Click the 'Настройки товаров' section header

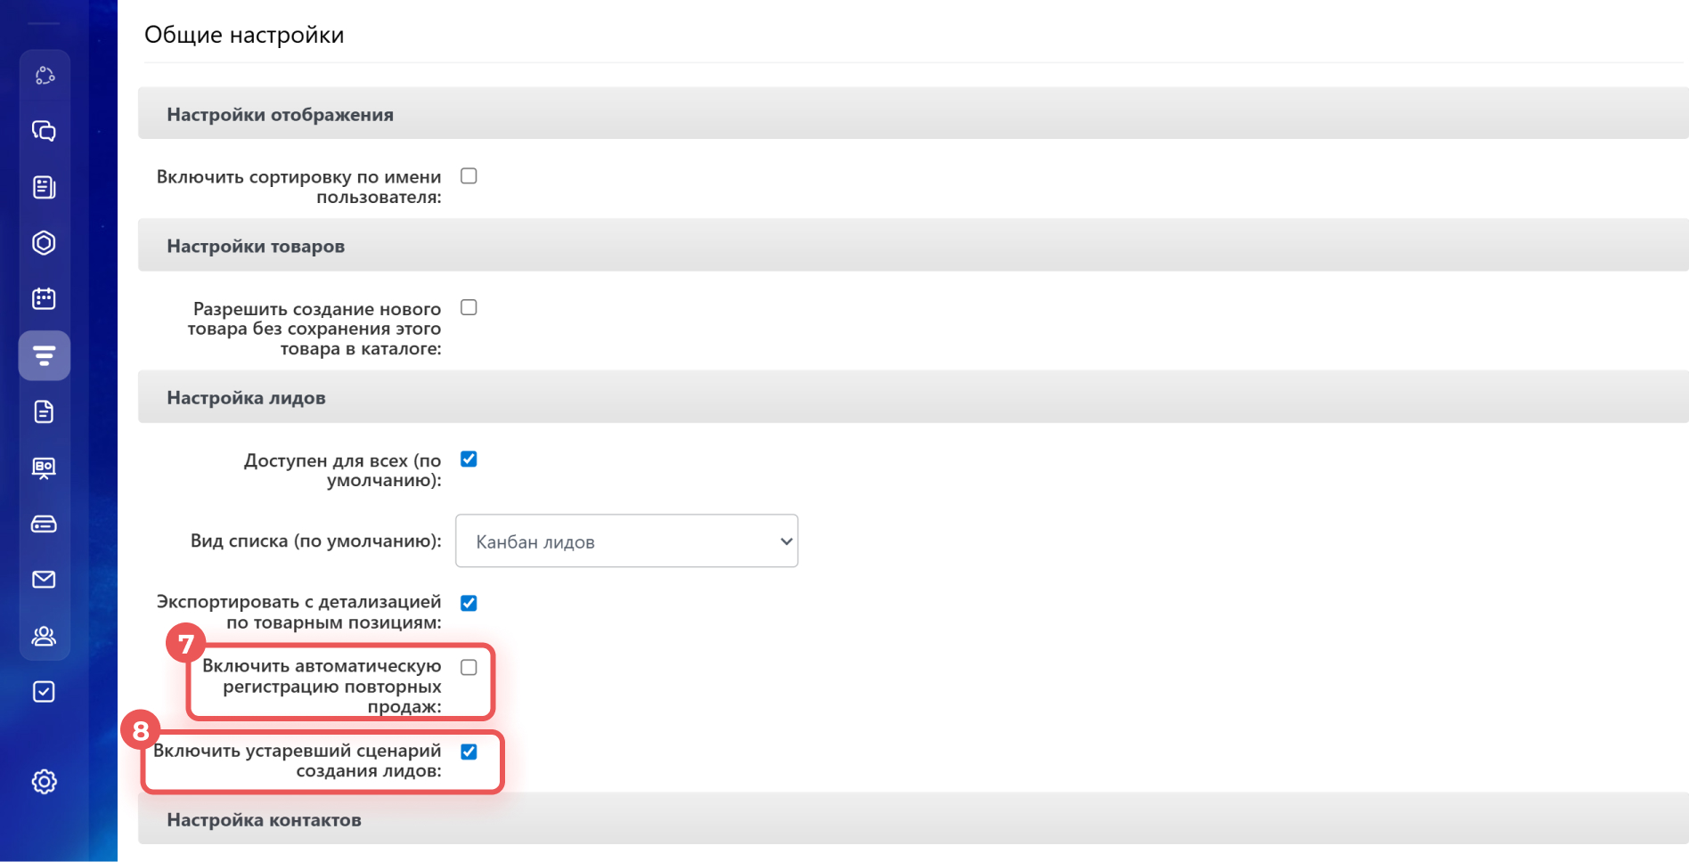[256, 247]
